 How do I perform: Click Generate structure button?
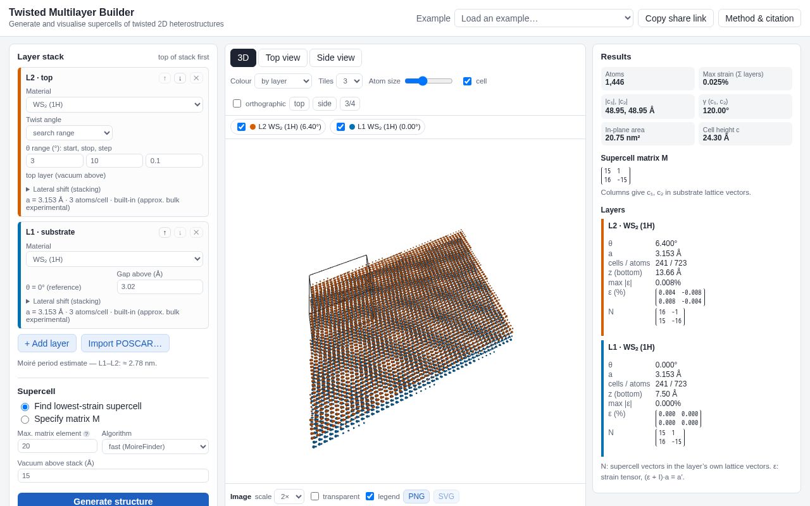click(113, 500)
